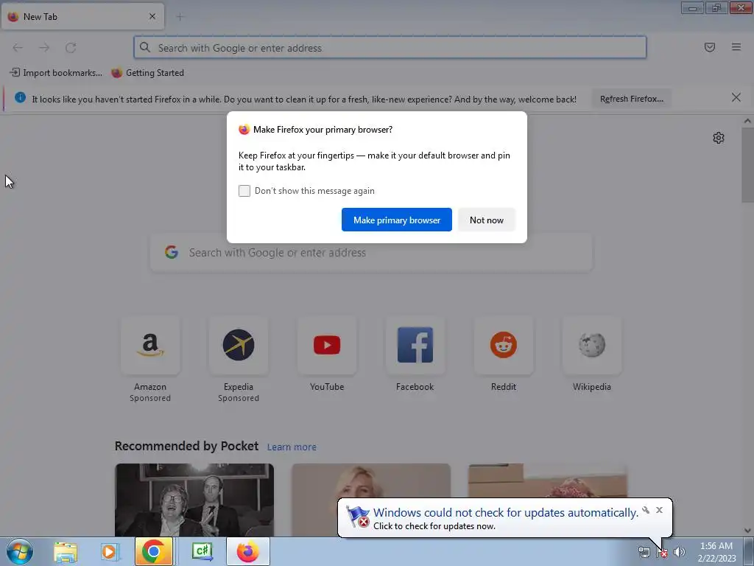Viewport: 754px width, 566px height.
Task: Close the Windows update balloon
Action: (659, 510)
